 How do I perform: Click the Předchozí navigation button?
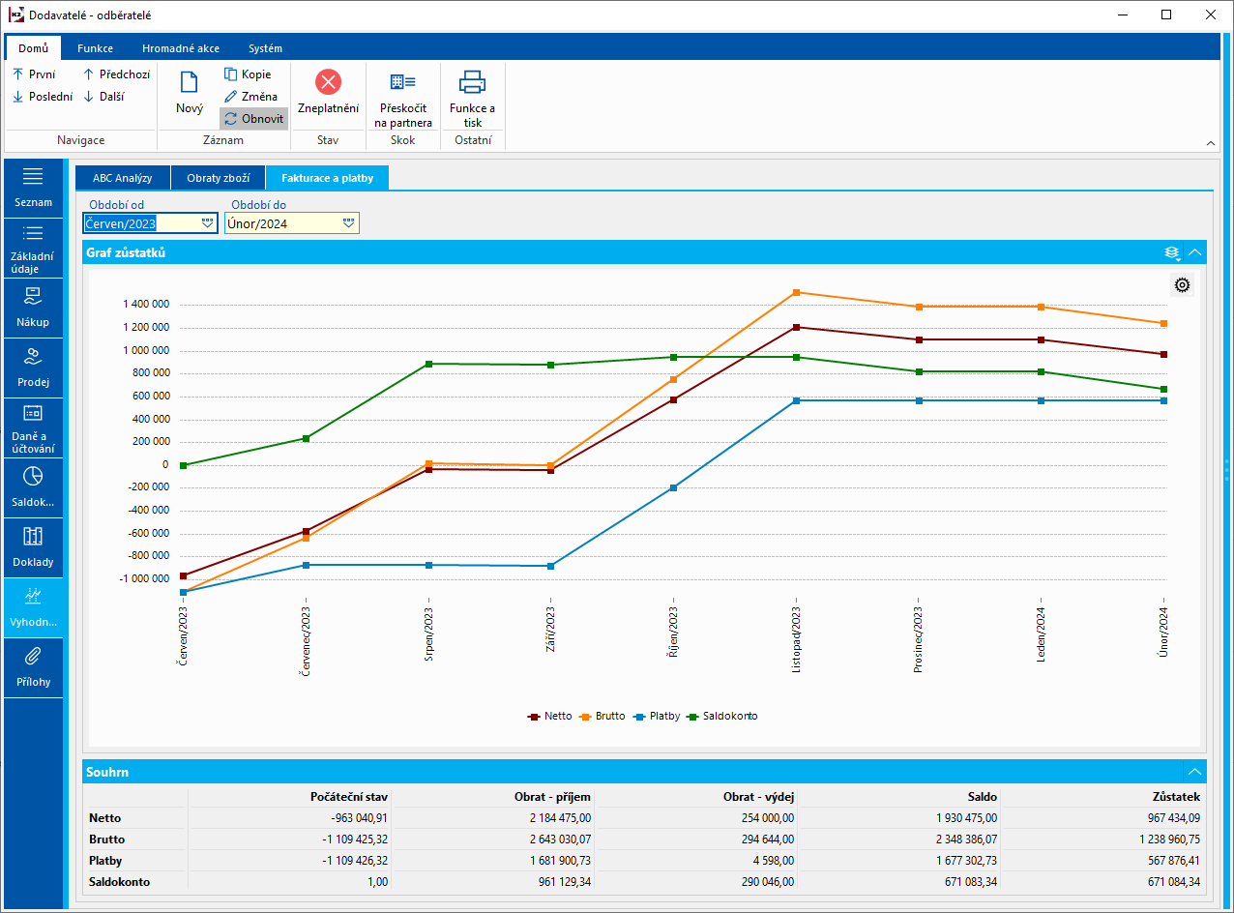[x=116, y=74]
